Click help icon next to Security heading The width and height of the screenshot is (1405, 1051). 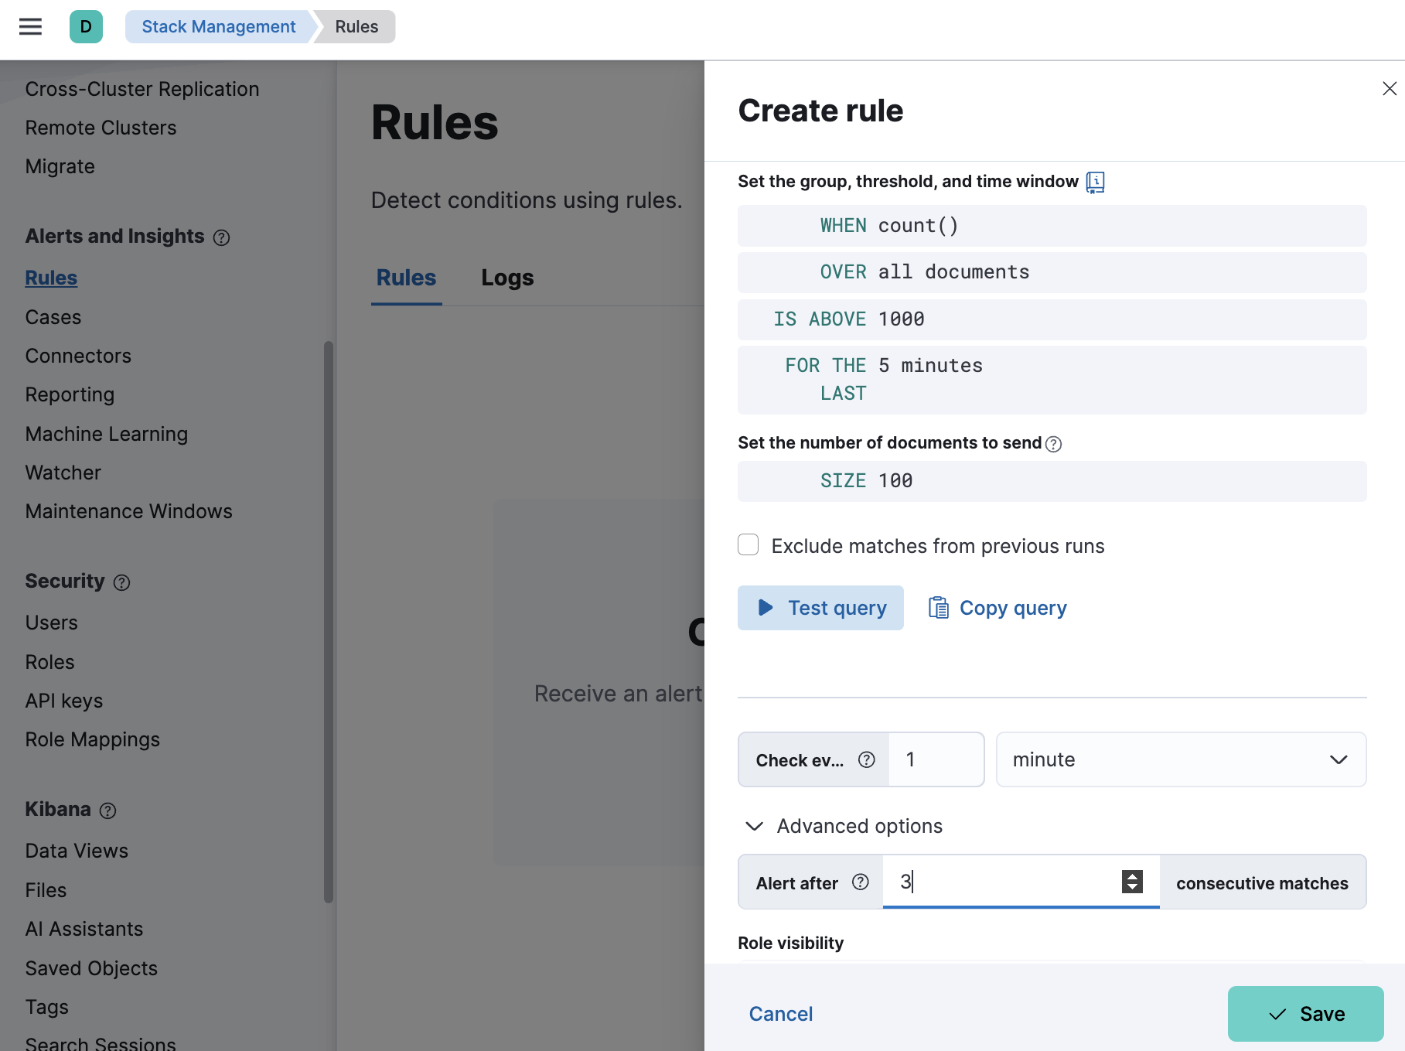[x=121, y=582]
